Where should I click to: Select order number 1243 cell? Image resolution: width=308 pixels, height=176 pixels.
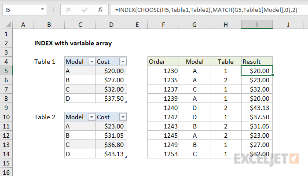coord(163,126)
